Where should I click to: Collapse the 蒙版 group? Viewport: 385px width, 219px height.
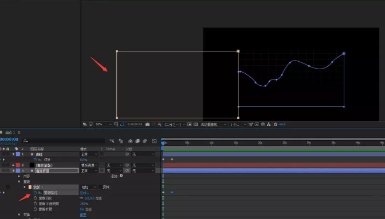coord(19,182)
